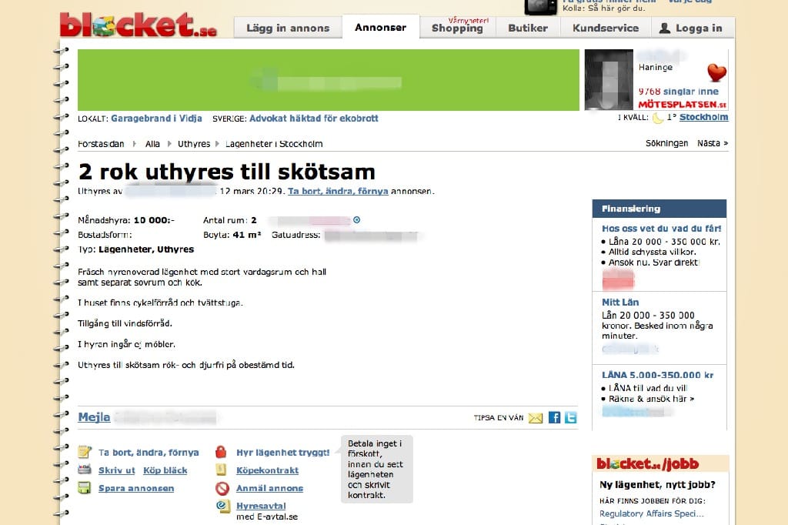Image resolution: width=788 pixels, height=525 pixels.
Task: Click the Uthyres breadcrumb
Action: tap(194, 144)
